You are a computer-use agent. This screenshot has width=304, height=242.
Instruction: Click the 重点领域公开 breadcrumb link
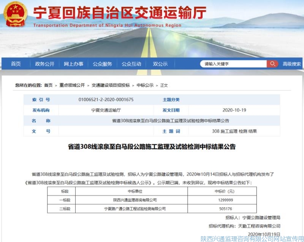[72, 85]
